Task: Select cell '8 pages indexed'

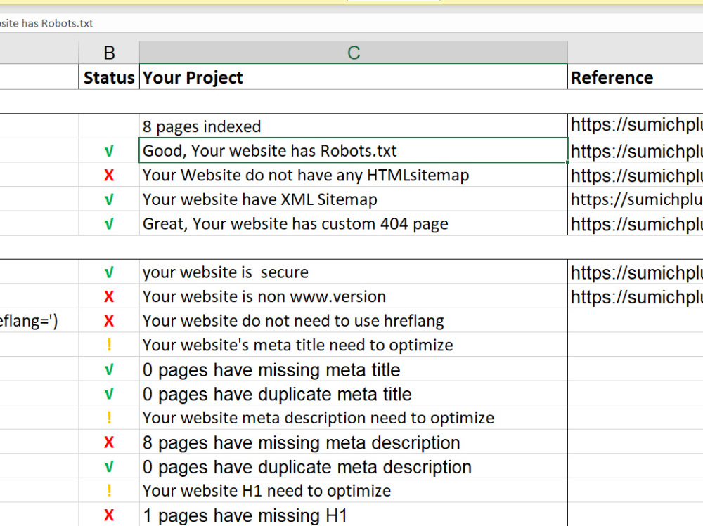Action: pyautogui.click(x=354, y=126)
